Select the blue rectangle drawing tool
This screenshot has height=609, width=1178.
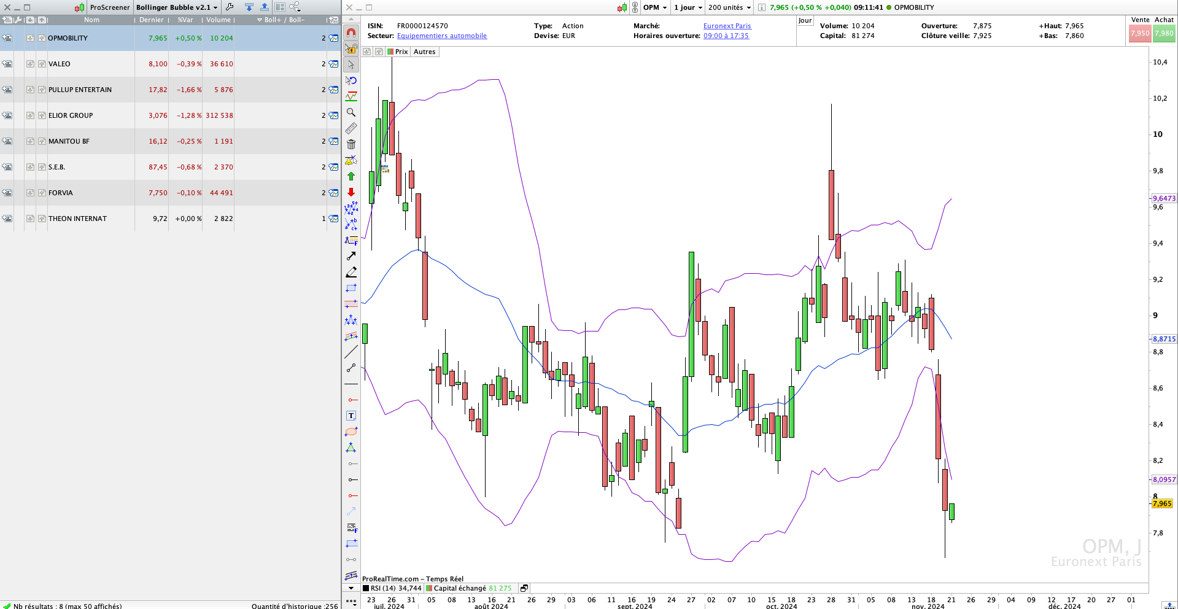click(351, 288)
